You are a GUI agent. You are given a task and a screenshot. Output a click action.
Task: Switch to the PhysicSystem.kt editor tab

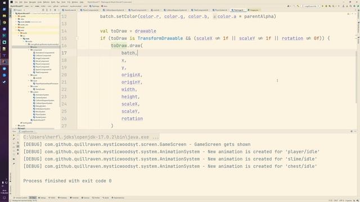coord(221,10)
